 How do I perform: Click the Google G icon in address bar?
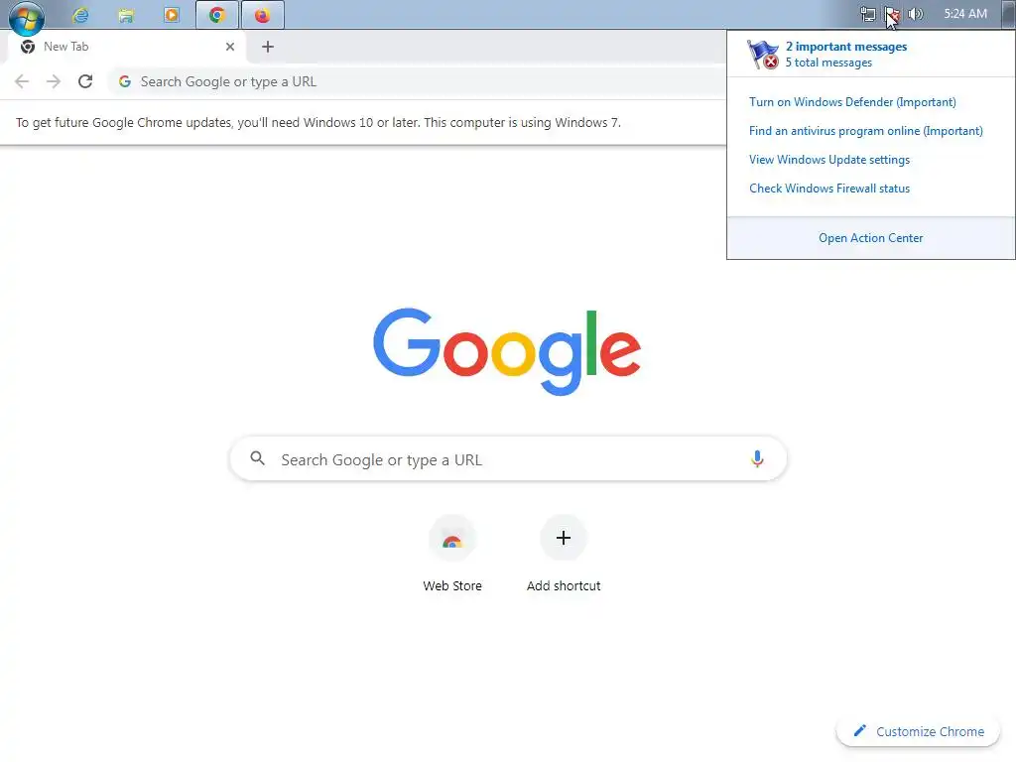tap(125, 81)
